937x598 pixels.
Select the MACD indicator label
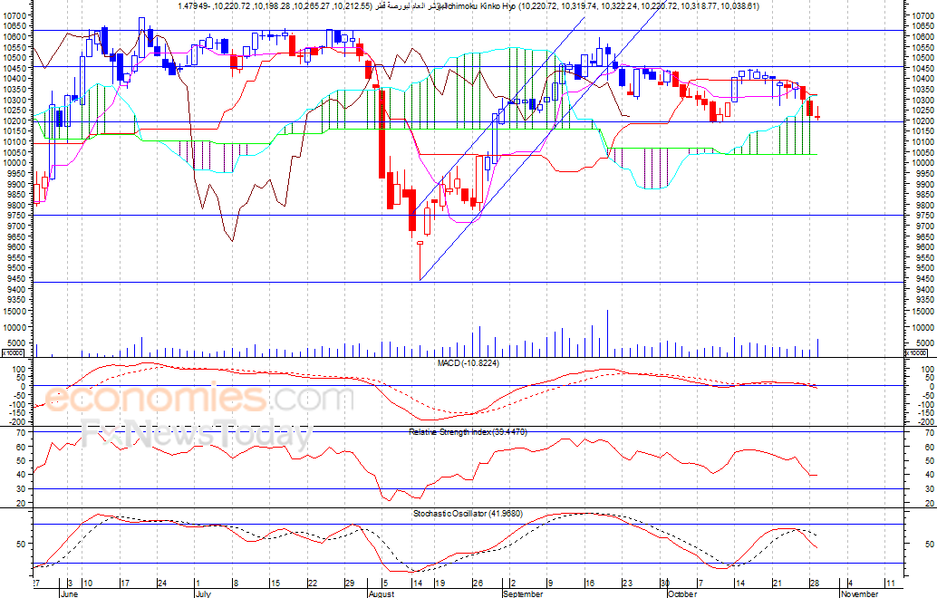coord(468,362)
